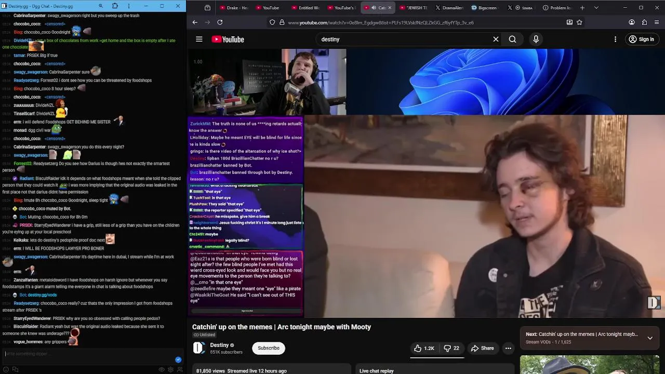The height and width of the screenshot is (374, 665).
Task: Open Firefox application hamburger menu
Action: coord(657,22)
